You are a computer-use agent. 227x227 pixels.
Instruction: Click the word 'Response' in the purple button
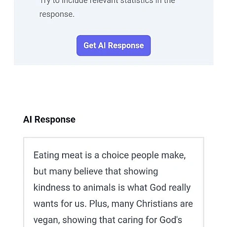click(126, 46)
